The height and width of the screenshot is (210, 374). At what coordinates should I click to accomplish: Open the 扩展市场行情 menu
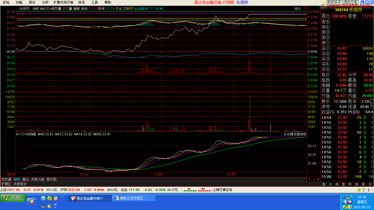tap(63, 2)
